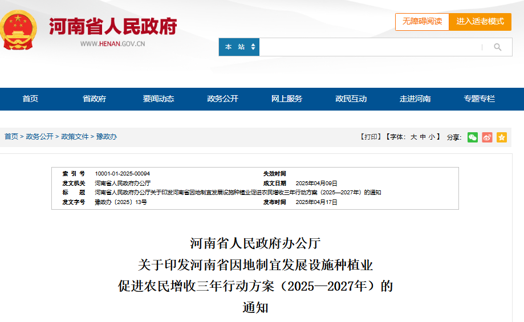Open 专题专栏 in navigation bar
Viewport: 524px width, 322px height.
479,99
